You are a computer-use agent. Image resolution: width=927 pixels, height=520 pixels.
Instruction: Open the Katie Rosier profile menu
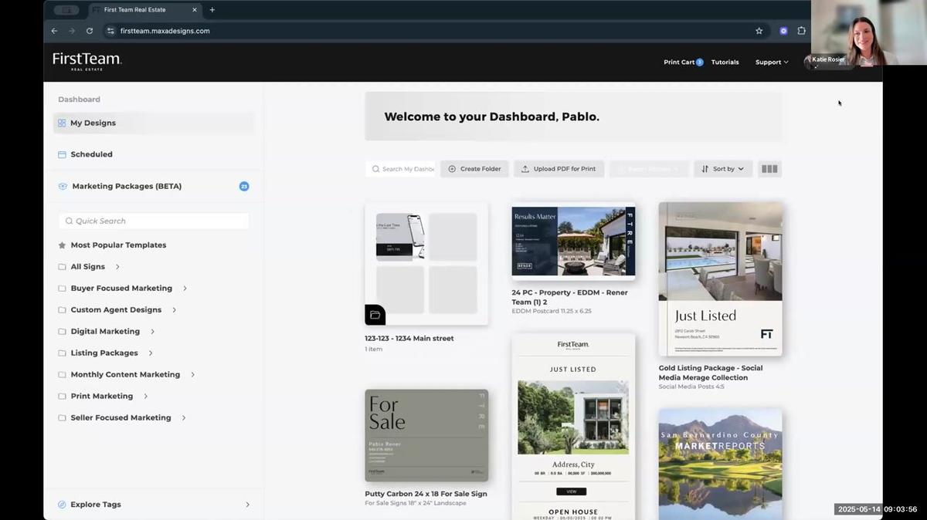828,60
